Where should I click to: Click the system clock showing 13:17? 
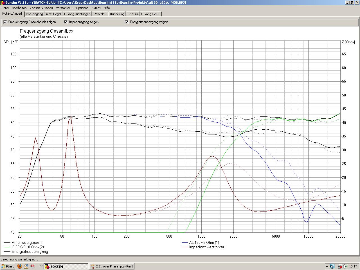pos(353,266)
